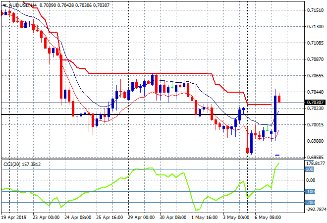Click the current price label 0.70307

coord(315,103)
